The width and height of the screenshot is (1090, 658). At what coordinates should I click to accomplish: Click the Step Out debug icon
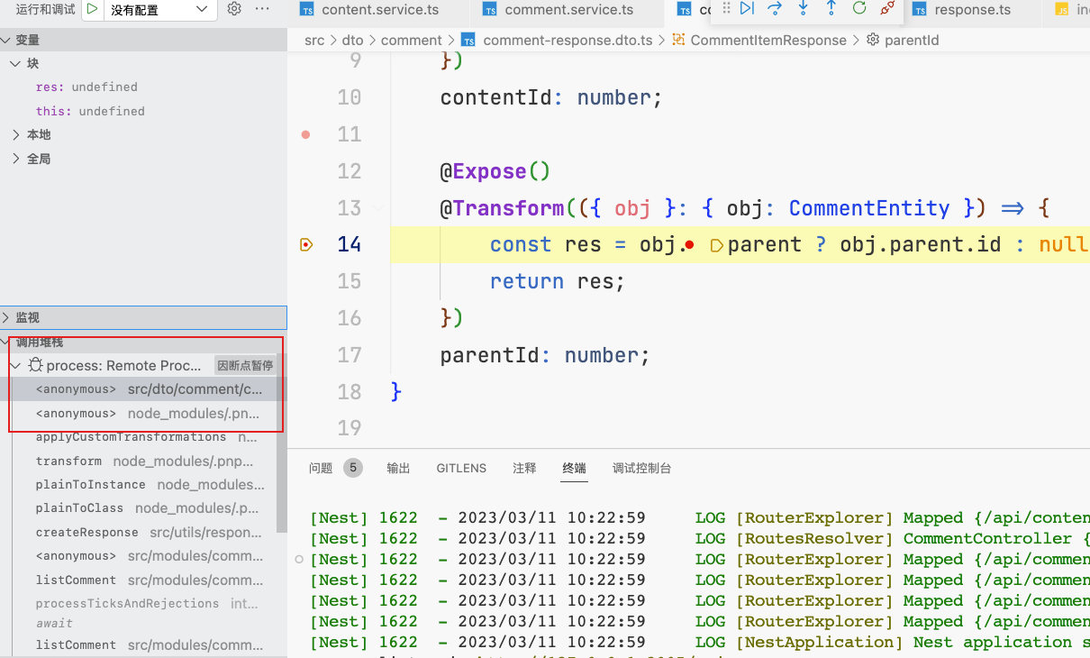pos(831,9)
